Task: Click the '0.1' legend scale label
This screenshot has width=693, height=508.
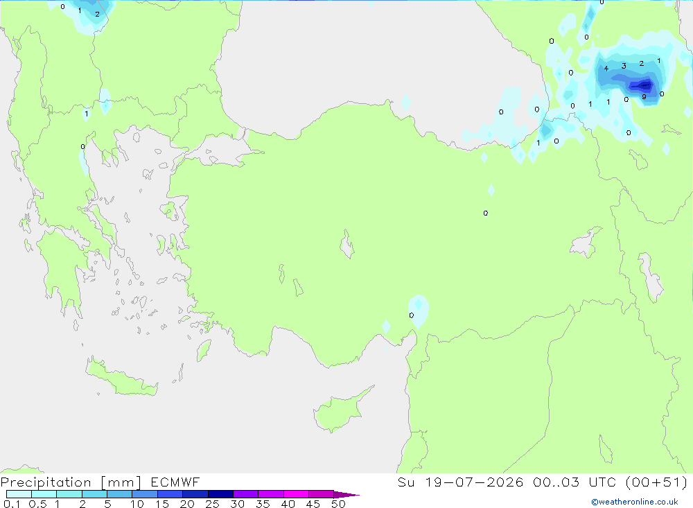Action: coord(12,504)
